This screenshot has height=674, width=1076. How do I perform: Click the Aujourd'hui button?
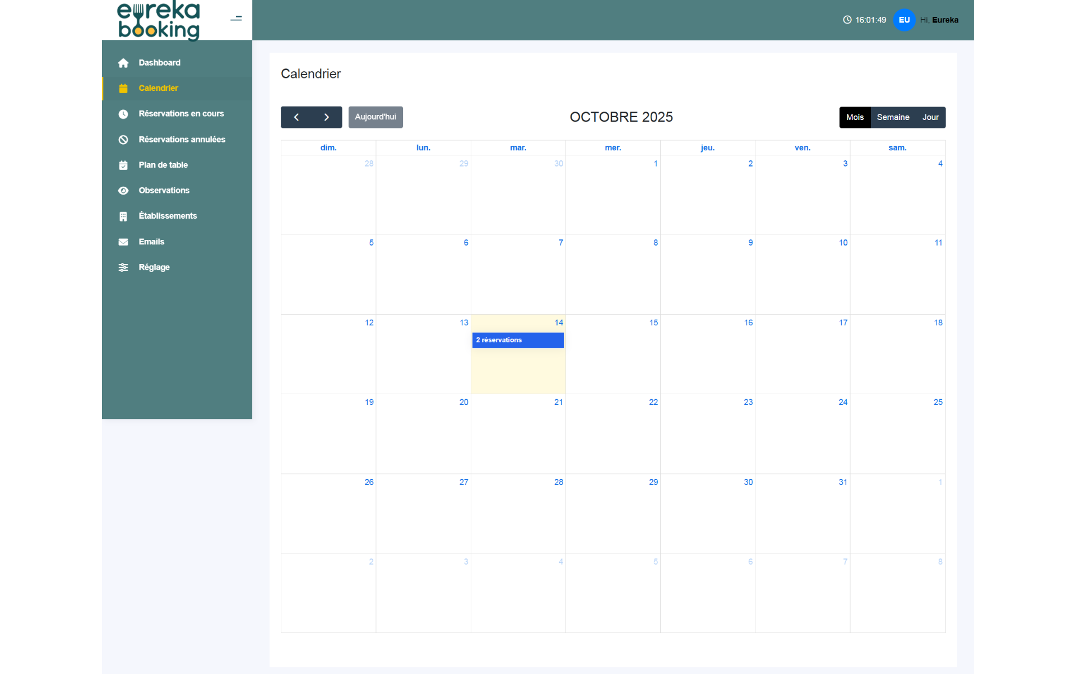coord(375,117)
